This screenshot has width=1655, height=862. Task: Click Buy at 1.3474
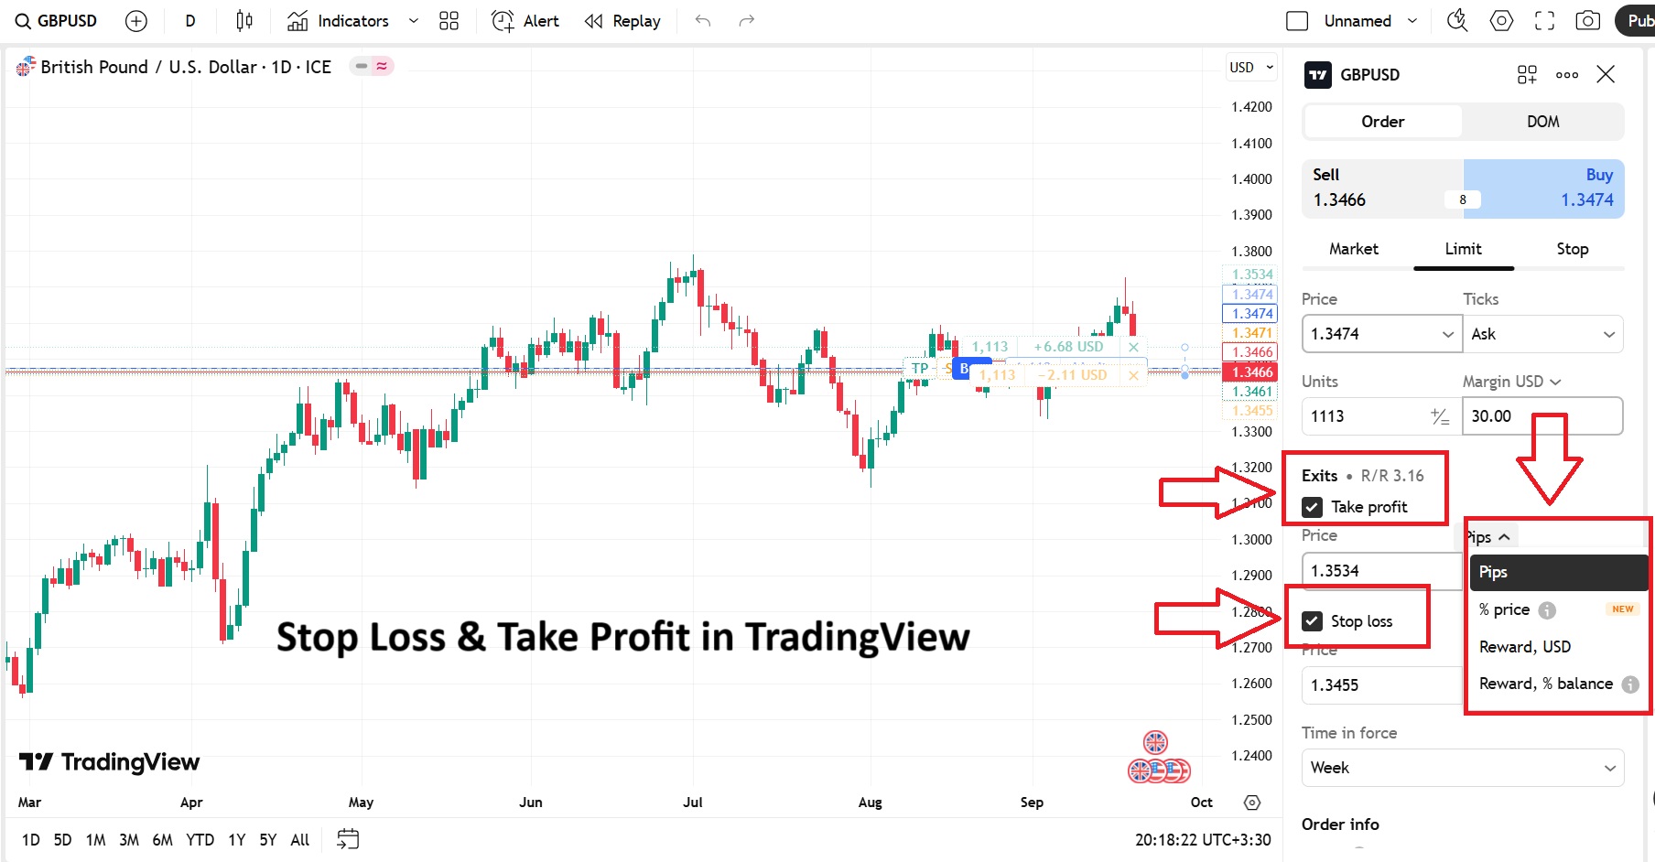click(1545, 188)
